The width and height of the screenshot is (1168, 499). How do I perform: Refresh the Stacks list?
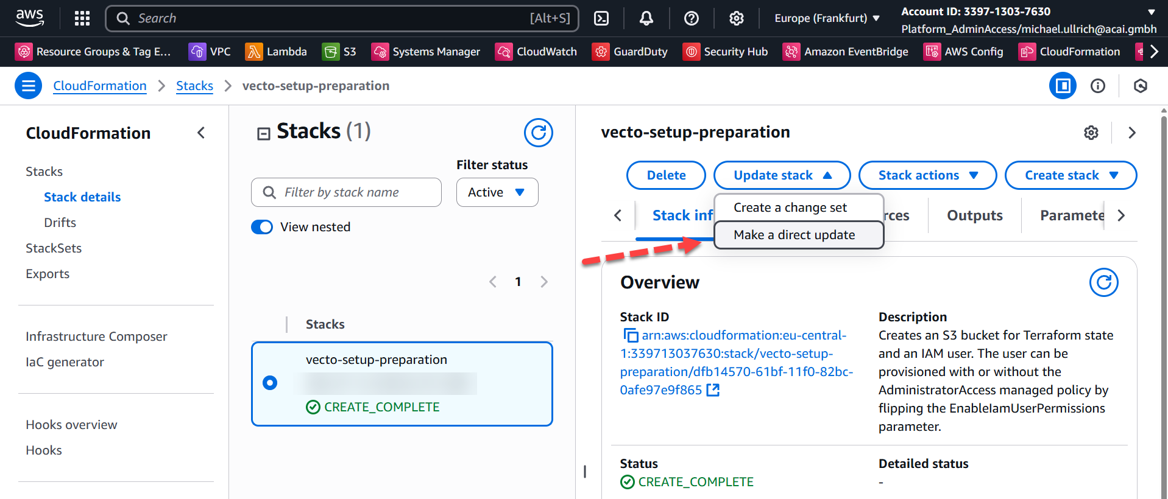(x=539, y=133)
